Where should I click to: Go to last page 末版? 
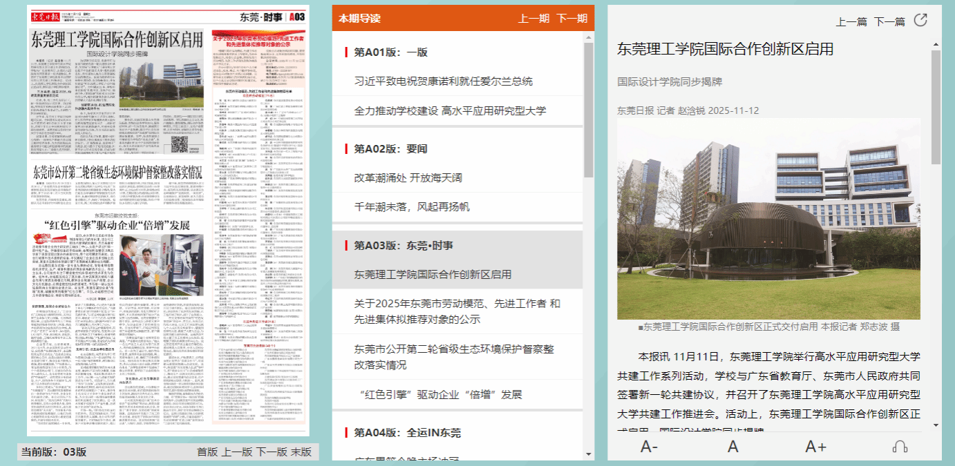tap(301, 452)
